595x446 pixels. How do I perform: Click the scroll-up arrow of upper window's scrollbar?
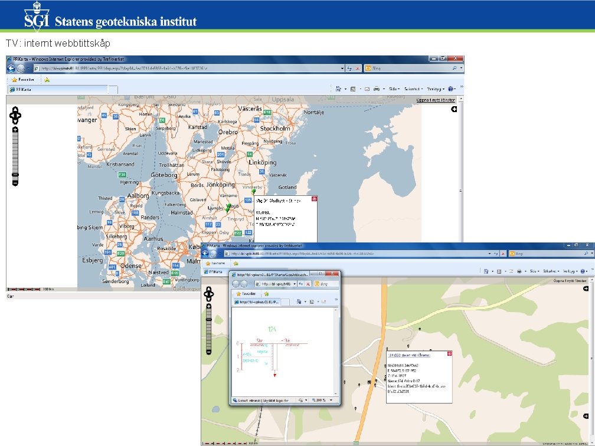(x=461, y=99)
